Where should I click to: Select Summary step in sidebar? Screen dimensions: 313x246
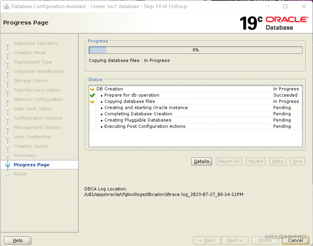[x=24, y=155]
